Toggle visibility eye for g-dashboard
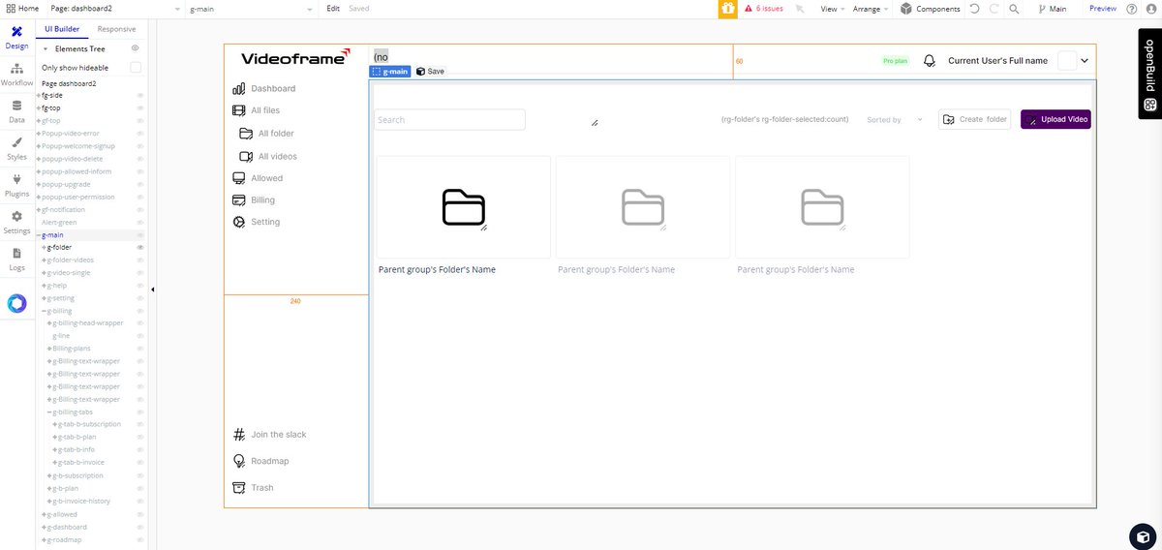The height and width of the screenshot is (550, 1162). coord(140,527)
